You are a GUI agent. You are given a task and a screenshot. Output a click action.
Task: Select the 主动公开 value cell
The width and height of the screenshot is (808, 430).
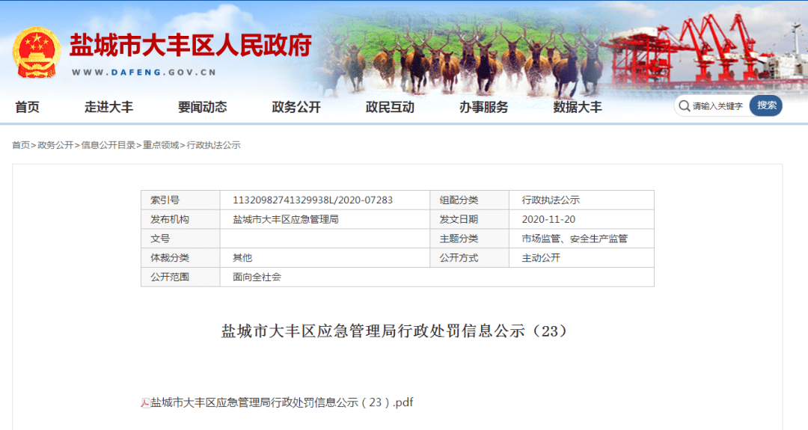pyautogui.click(x=581, y=257)
